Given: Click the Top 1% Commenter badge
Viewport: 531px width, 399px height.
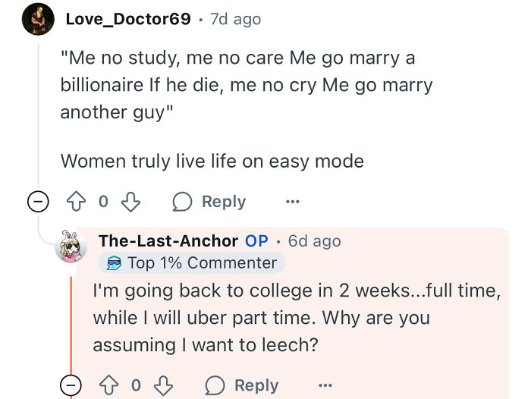Looking at the screenshot, I should coord(192,262).
